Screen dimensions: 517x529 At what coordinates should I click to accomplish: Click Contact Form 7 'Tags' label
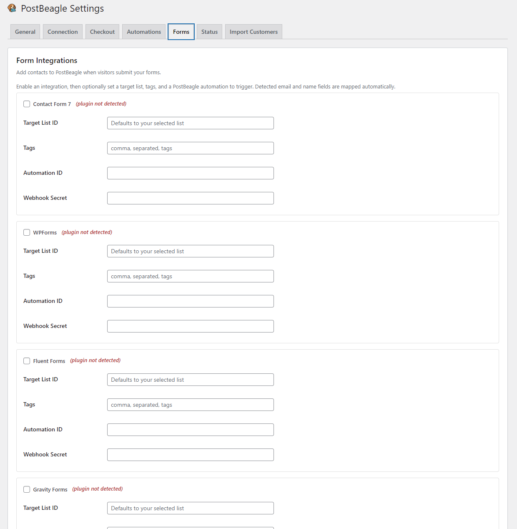(x=29, y=148)
